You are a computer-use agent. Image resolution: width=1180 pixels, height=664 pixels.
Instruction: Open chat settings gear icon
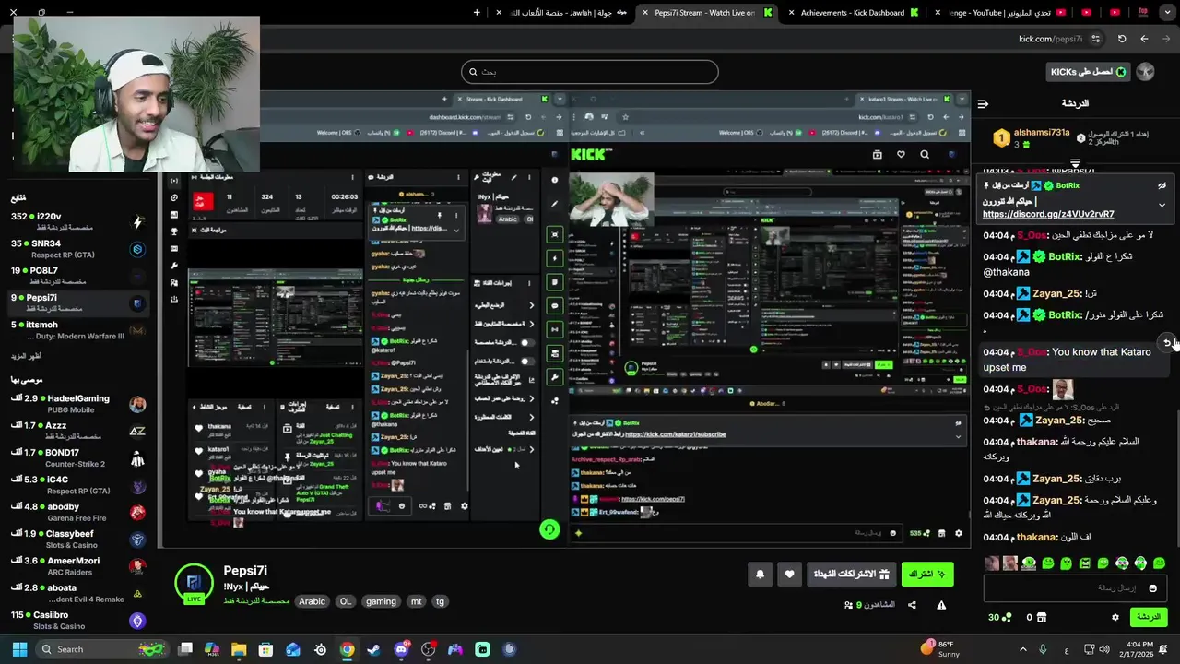click(x=1115, y=618)
